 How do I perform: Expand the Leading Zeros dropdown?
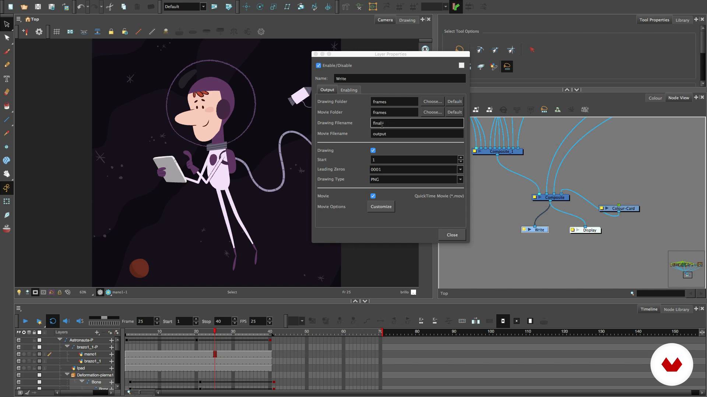coord(459,169)
